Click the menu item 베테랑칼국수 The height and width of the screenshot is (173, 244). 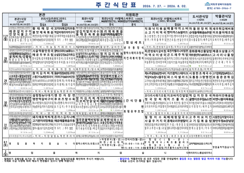coord(178,117)
